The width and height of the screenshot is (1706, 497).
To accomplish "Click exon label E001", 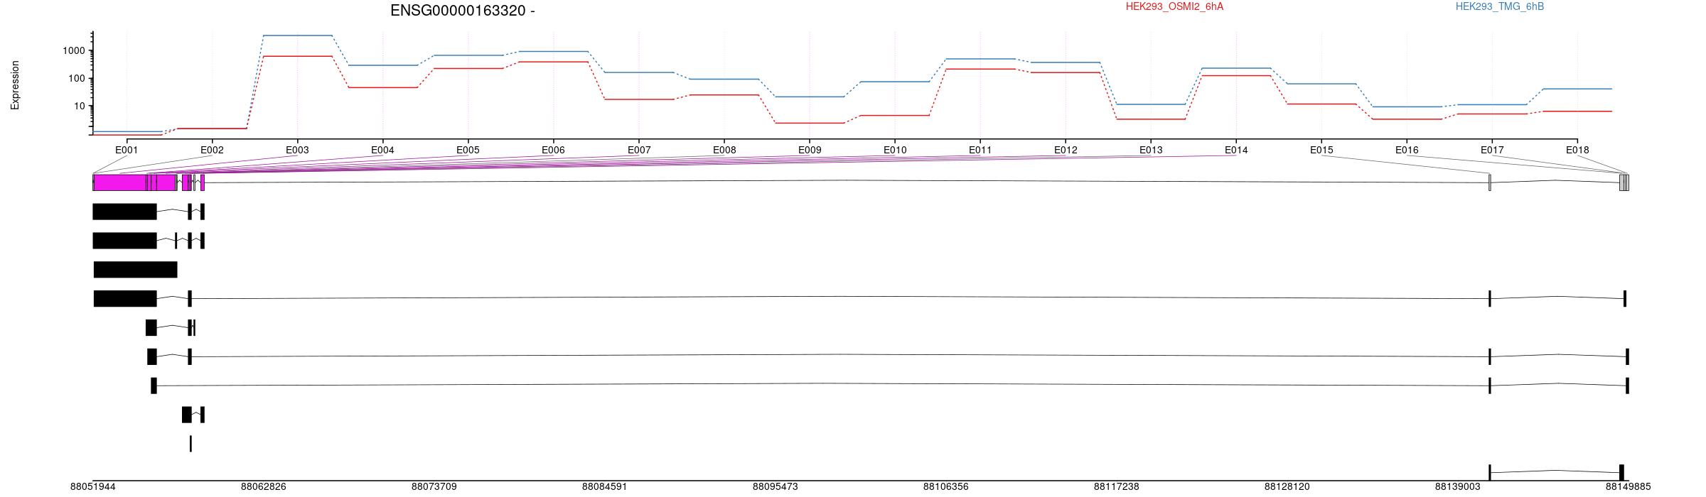I will 127,150.
